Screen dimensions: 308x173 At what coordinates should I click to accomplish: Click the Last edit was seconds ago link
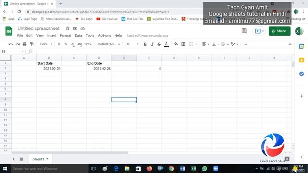coord(148,35)
